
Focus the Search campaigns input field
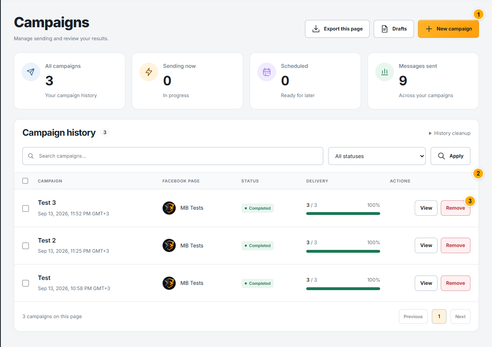point(173,156)
